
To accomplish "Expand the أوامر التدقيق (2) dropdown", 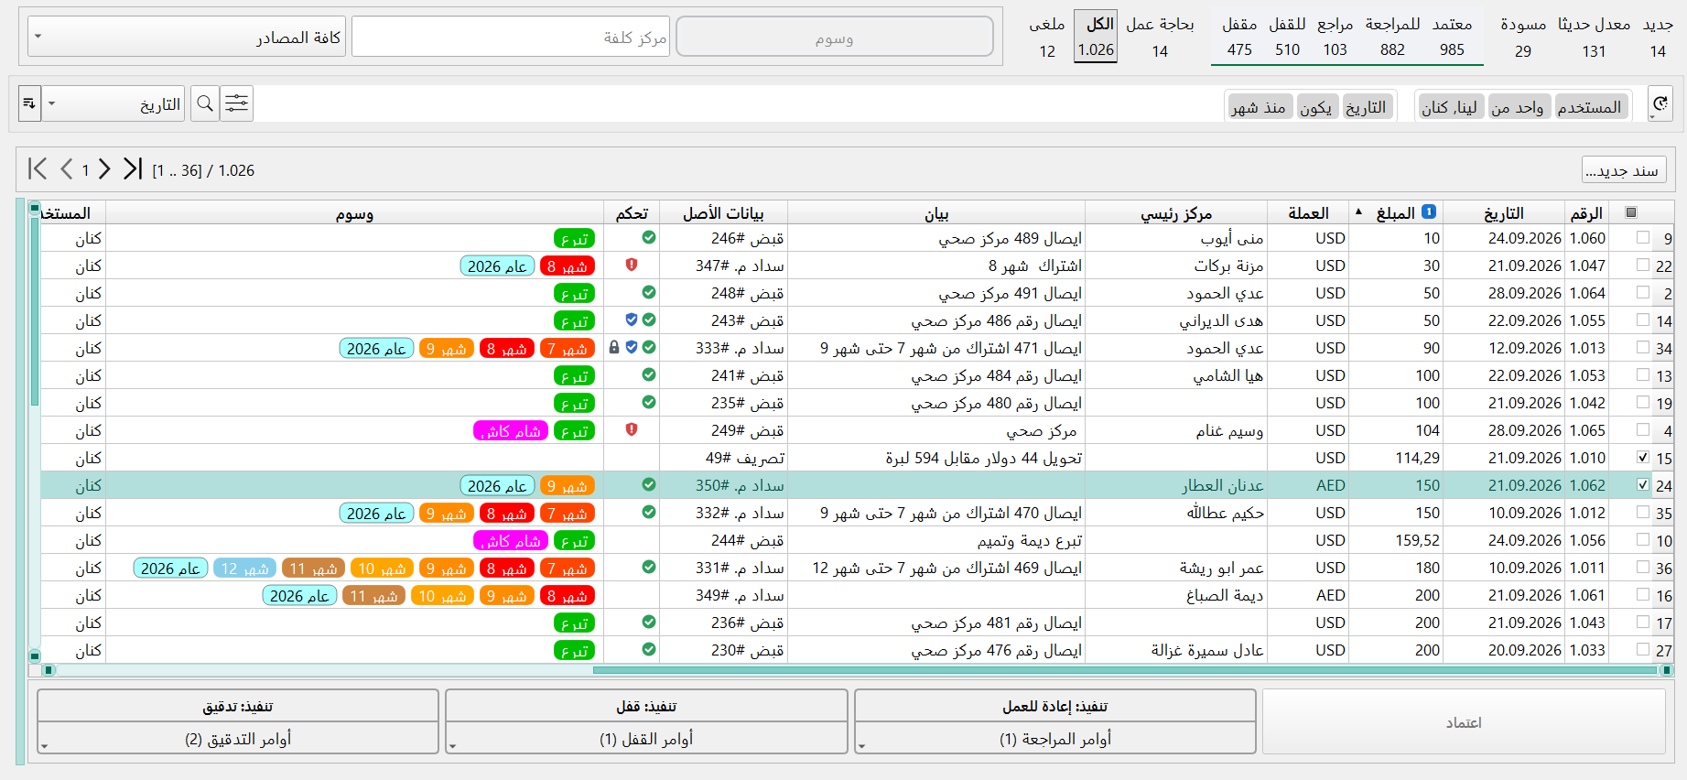I will click(x=238, y=739).
